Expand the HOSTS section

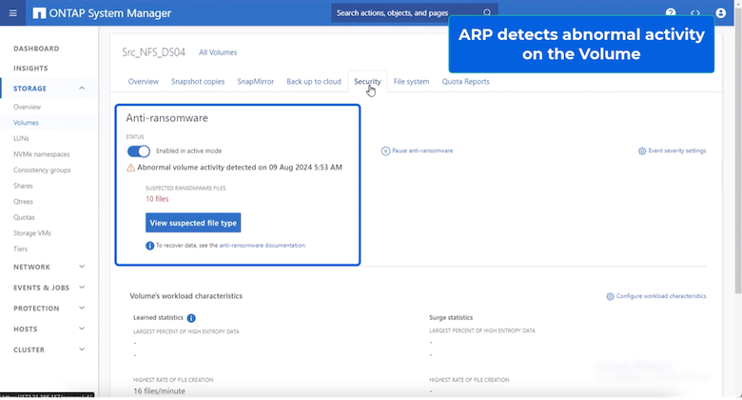(49, 329)
